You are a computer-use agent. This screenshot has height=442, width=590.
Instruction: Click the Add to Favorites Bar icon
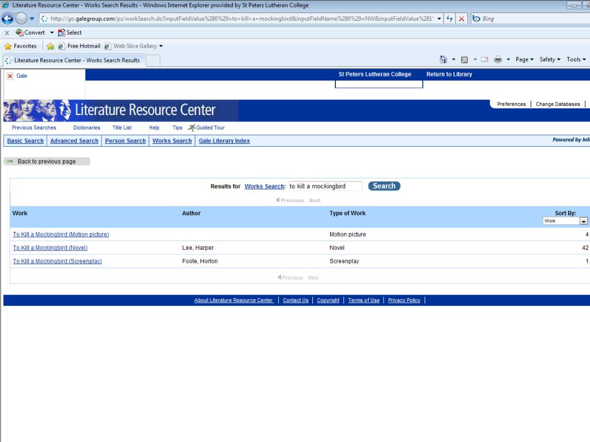[50, 46]
